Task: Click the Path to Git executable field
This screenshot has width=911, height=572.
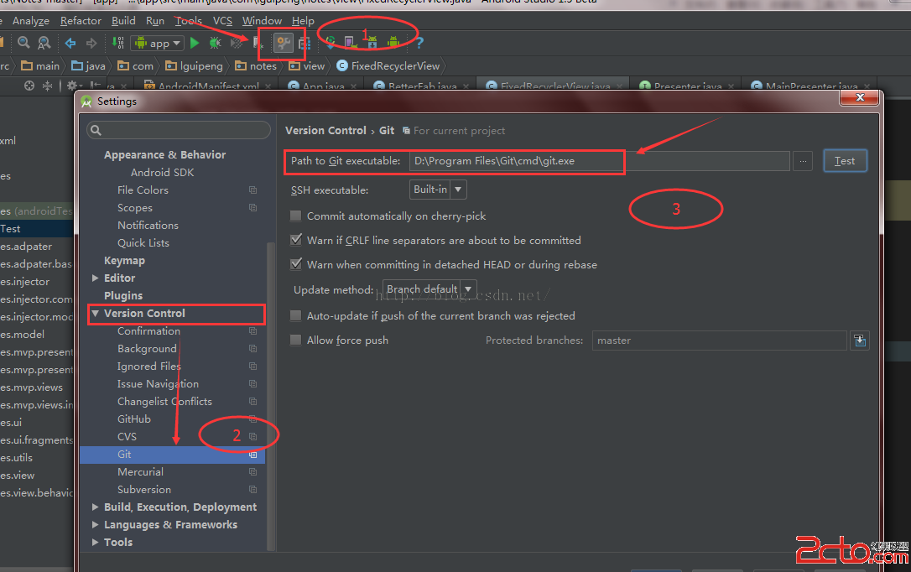Action: click(599, 161)
